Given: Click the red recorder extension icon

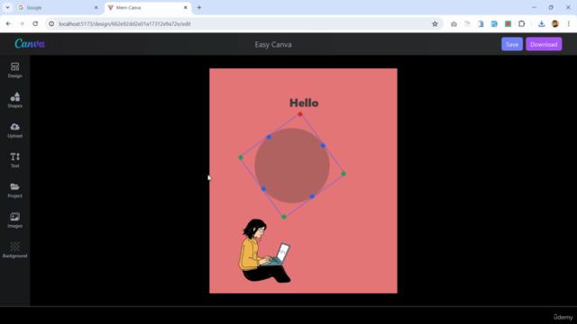Looking at the screenshot, I should click(x=508, y=23).
